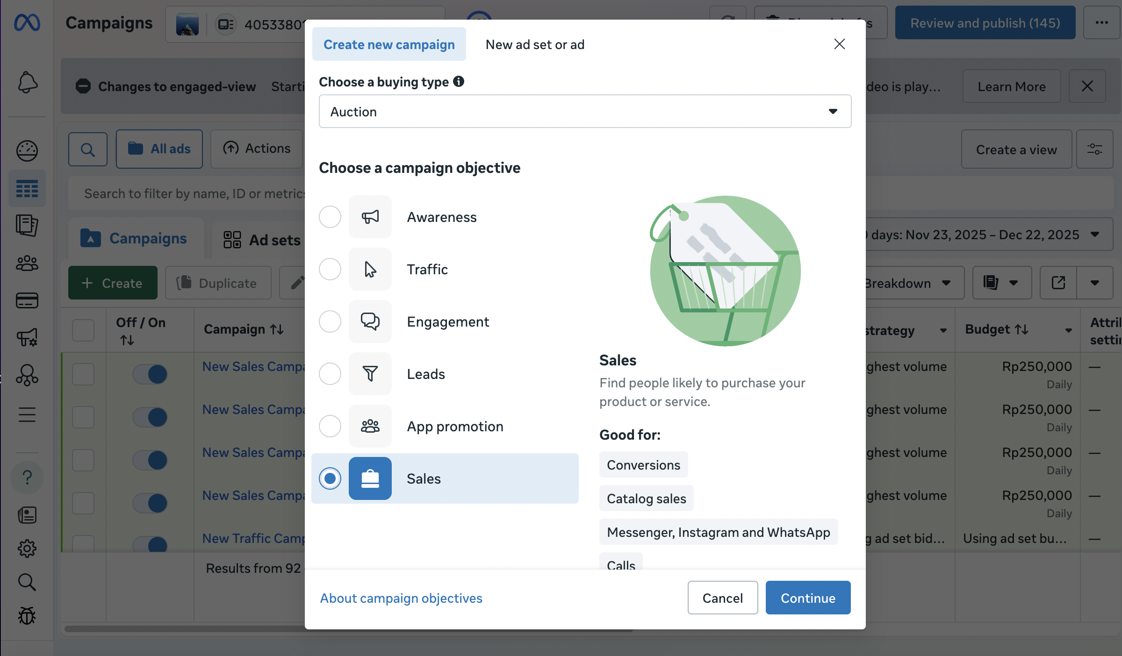The height and width of the screenshot is (656, 1122).
Task: Select the Awareness objective radio button
Action: (330, 217)
